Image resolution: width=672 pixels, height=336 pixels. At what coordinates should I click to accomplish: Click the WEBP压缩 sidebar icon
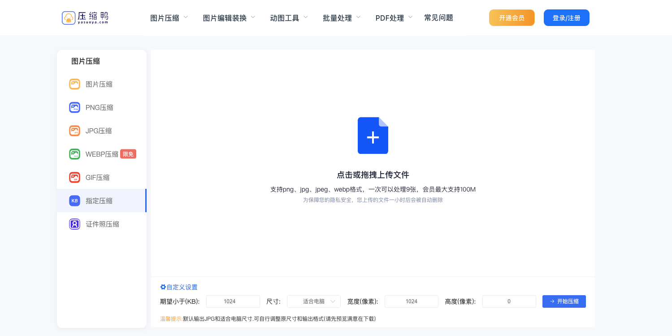pyautogui.click(x=74, y=154)
